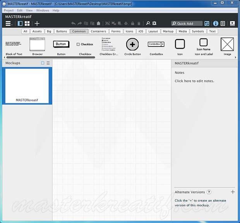The image size is (240, 223).
Task: Add a new mockup with plus icon
Action: (x=37, y=23)
